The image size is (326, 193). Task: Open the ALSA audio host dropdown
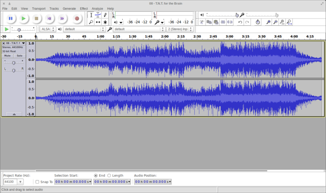(47, 29)
